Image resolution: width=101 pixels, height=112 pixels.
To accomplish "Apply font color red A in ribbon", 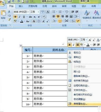I will coord(22,21).
